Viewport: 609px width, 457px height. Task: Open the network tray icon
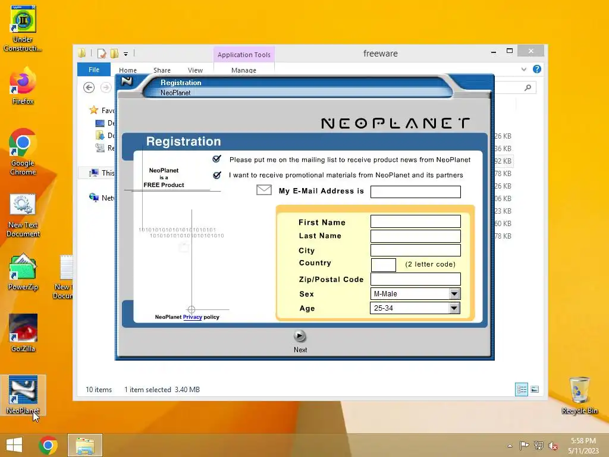tap(538, 445)
